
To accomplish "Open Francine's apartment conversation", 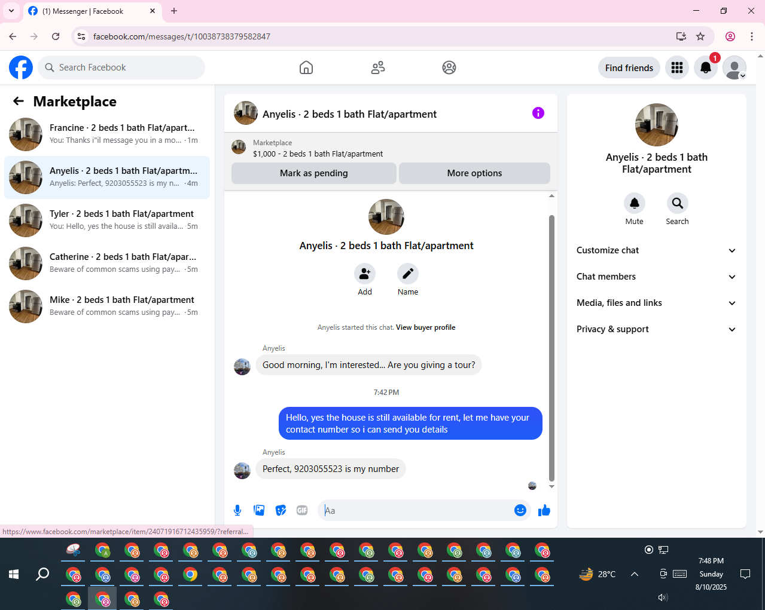I will (107, 134).
